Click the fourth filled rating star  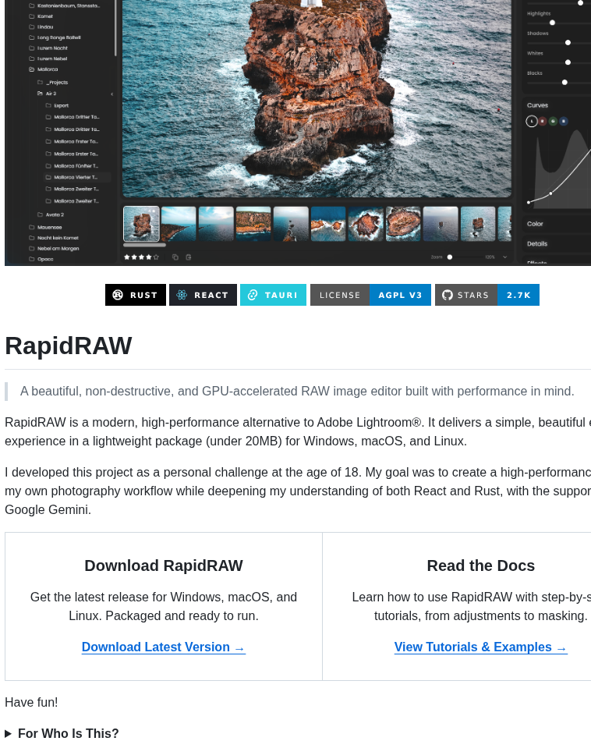[149, 257]
